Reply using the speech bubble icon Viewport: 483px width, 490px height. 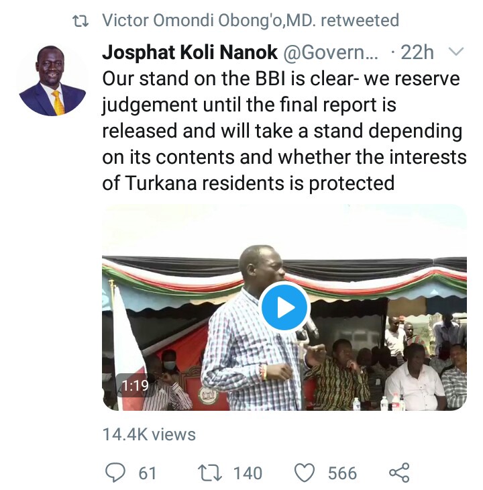pos(115,473)
